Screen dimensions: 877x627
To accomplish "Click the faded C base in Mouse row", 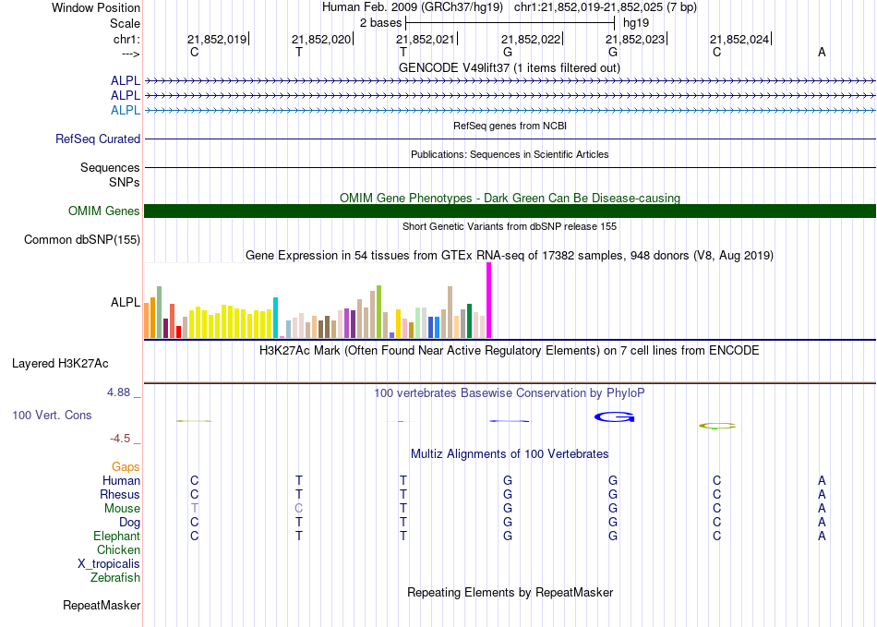I will pyautogui.click(x=299, y=509).
